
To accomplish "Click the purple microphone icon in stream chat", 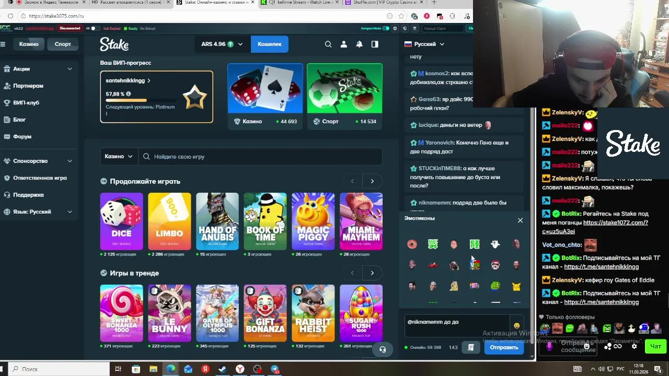I will pyautogui.click(x=549, y=346).
